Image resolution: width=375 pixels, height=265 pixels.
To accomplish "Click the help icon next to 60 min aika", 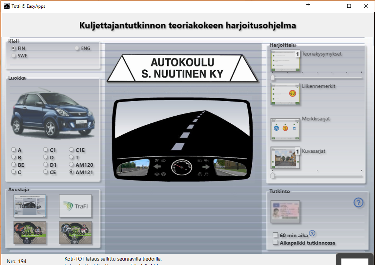I will (312, 233).
